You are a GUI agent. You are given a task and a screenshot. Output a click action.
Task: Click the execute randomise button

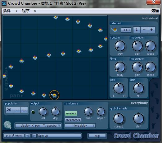[x=71, y=113]
